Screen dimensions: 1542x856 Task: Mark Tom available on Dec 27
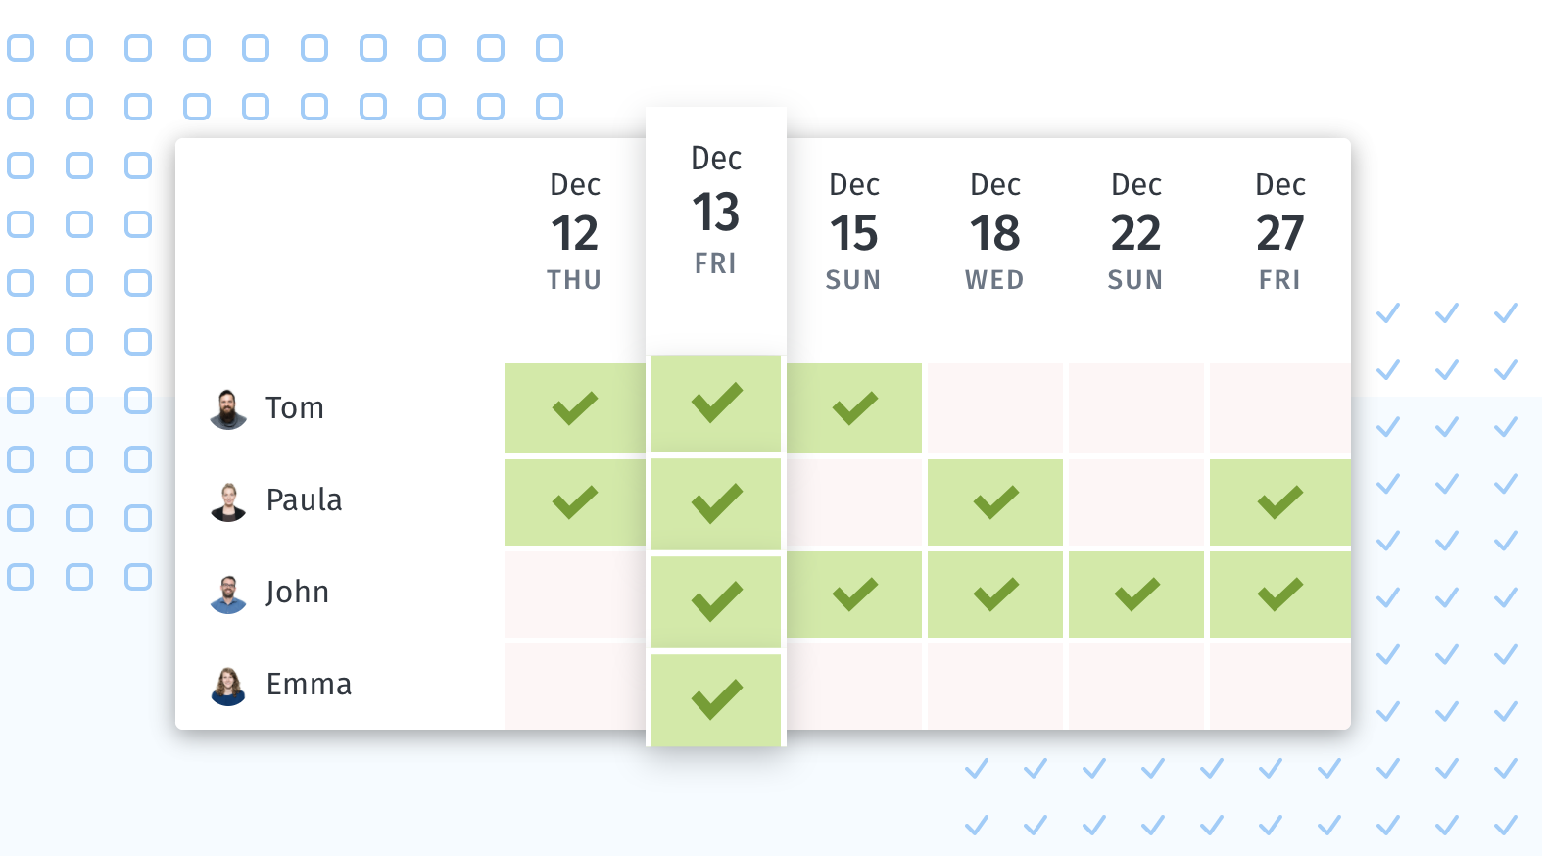click(x=1280, y=408)
